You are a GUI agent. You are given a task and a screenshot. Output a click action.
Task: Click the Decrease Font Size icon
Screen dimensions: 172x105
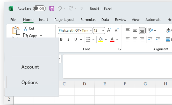click(117, 31)
